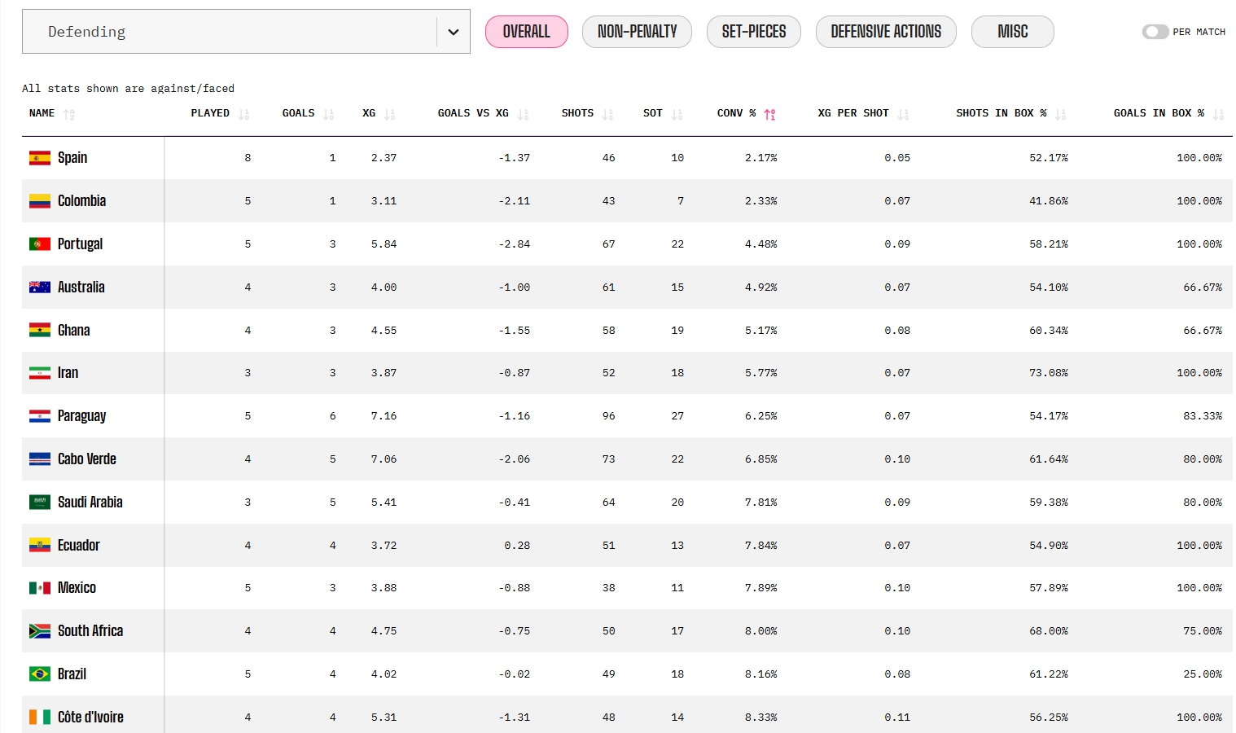Click Ecuador's 0.28 goals vs xG value
This screenshot has height=733, width=1236.
point(517,546)
